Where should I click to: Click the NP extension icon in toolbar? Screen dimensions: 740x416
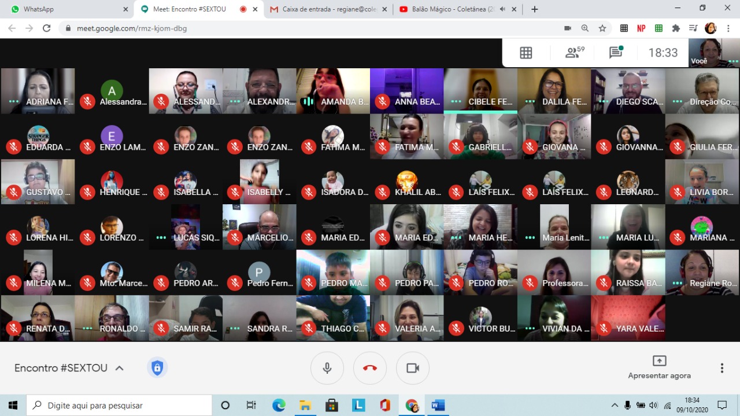click(x=641, y=28)
